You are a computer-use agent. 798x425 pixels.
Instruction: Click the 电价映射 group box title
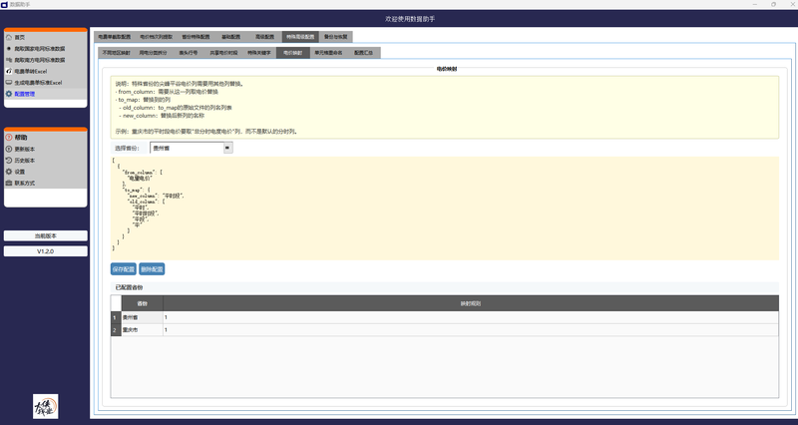coord(447,68)
